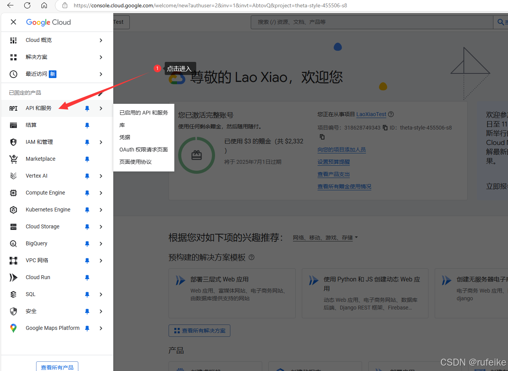Screen dimensions: 508x371
Task: Click the Compute Engine chip icon
Action: click(x=13, y=193)
